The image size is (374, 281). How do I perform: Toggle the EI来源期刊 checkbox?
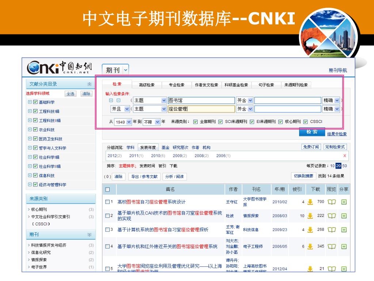252,122
